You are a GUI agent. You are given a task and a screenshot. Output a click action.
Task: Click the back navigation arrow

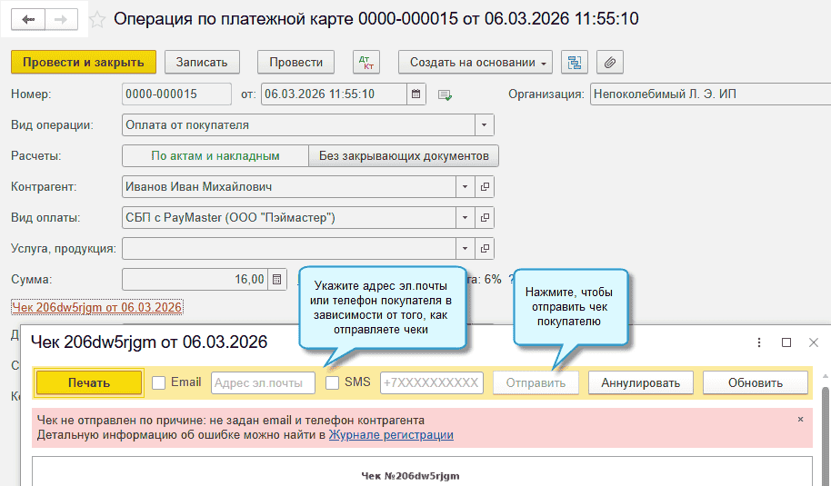pos(28,19)
